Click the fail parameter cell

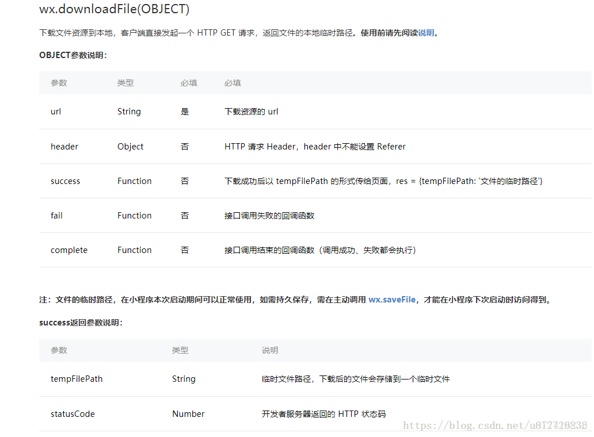click(x=56, y=216)
